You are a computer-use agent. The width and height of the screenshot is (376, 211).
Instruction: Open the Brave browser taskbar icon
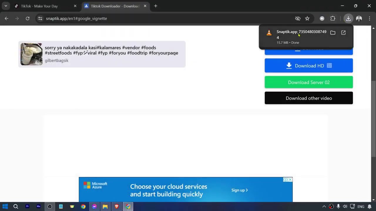click(x=117, y=207)
